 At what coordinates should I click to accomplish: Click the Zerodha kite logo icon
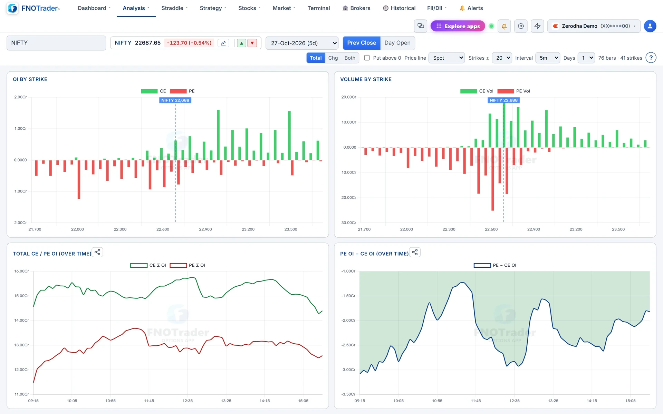click(x=555, y=26)
